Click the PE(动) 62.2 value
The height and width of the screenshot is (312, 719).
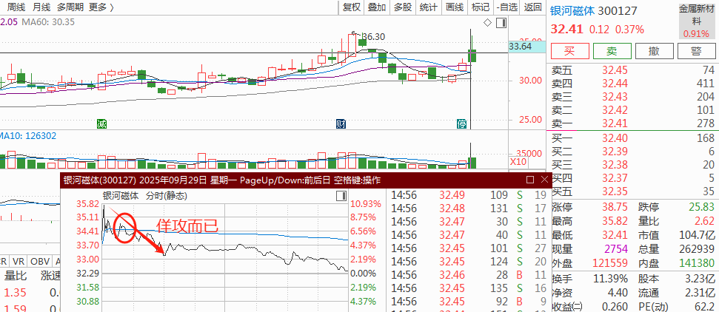pos(703,306)
